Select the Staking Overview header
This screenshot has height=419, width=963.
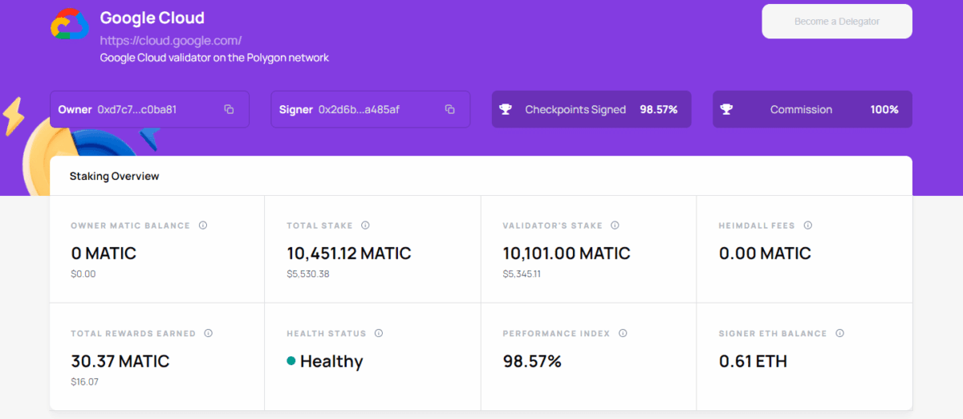point(115,176)
